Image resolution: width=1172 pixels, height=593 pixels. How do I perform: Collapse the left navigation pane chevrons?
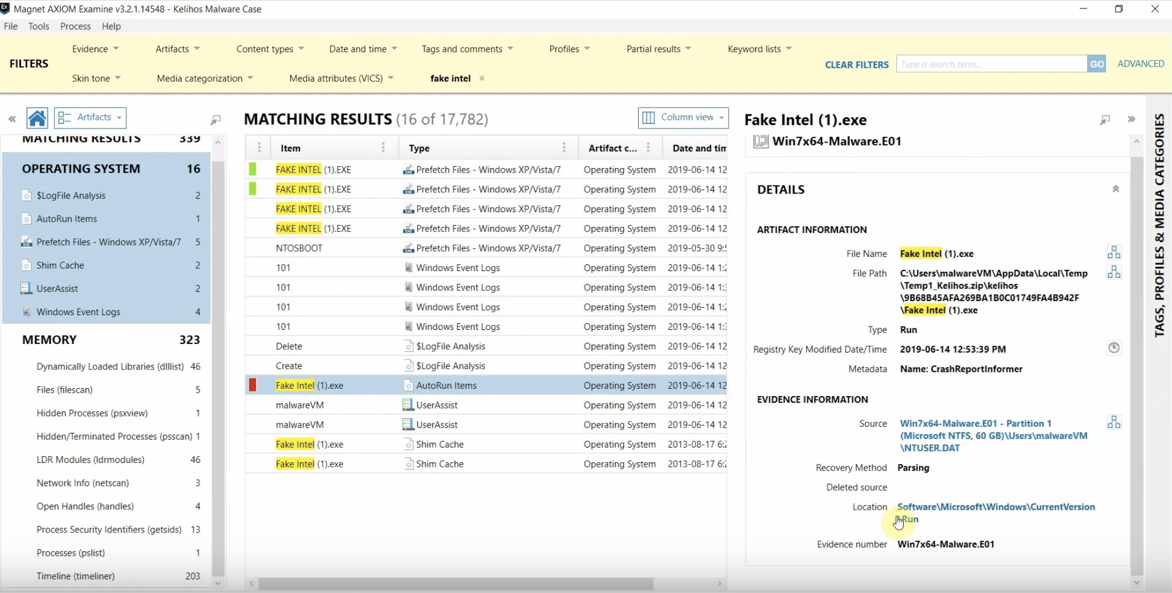[x=12, y=119]
